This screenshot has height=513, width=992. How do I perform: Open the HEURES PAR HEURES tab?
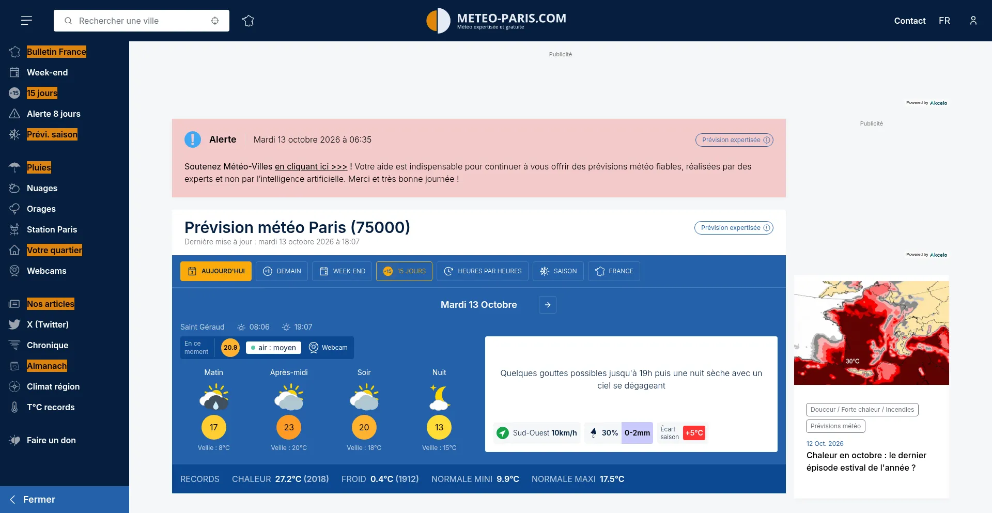click(483, 271)
